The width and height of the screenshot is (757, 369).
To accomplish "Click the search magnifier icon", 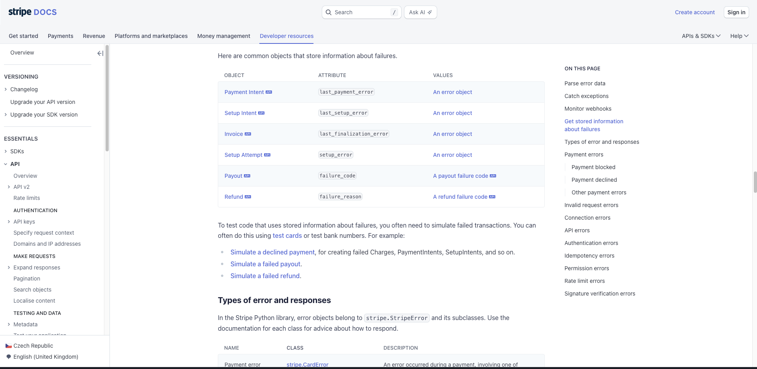I will tap(328, 12).
